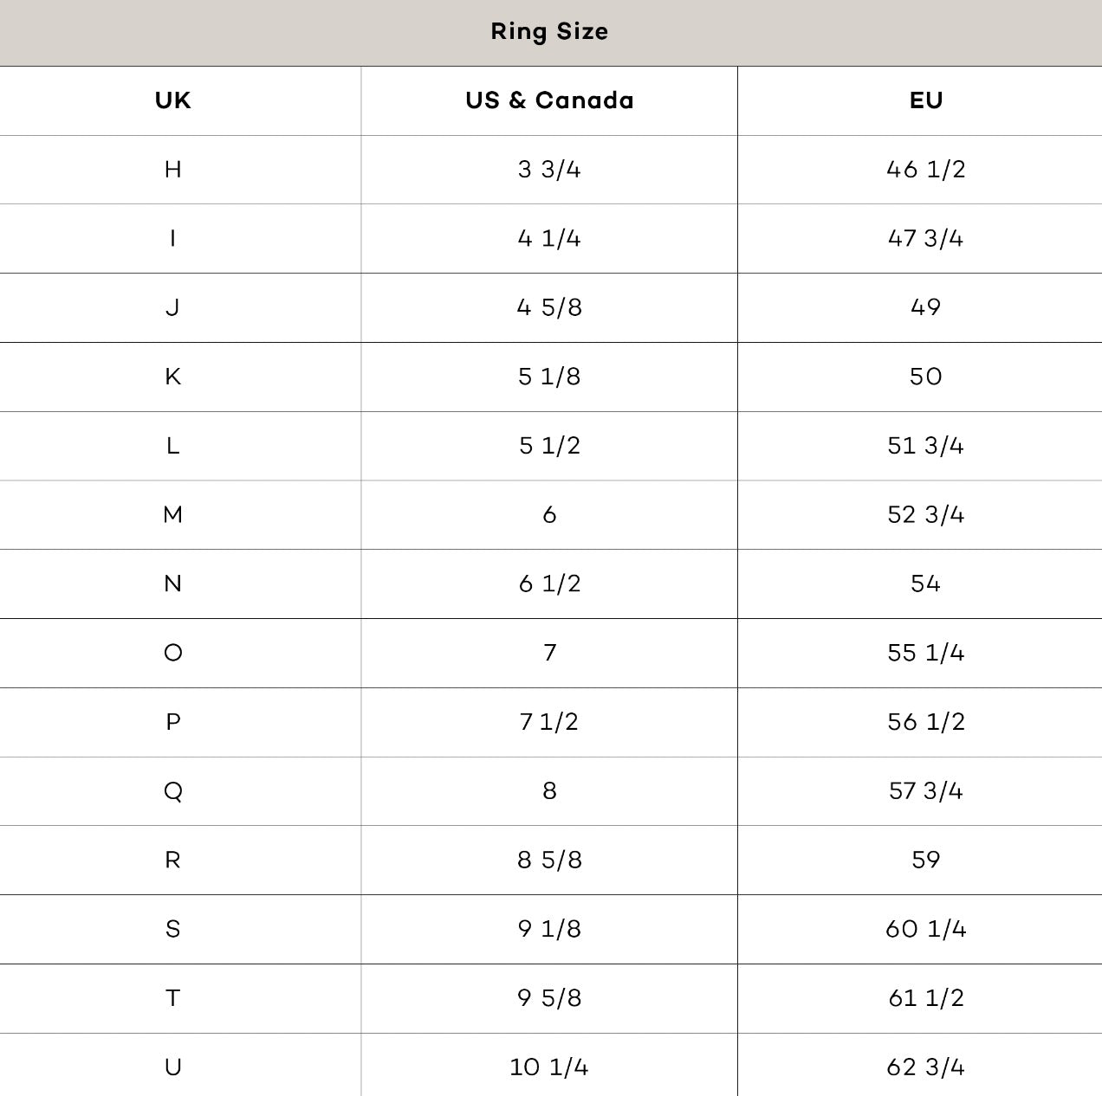Select US size 6 cell
This screenshot has width=1102, height=1096.
click(549, 515)
